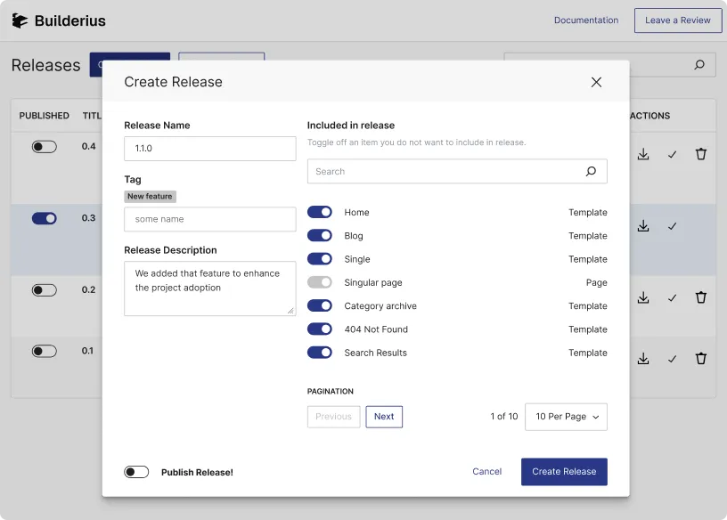Open the 10 Per Page dropdown
727x520 pixels.
567,417
